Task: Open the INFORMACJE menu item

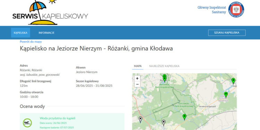Action: [x=46, y=33]
